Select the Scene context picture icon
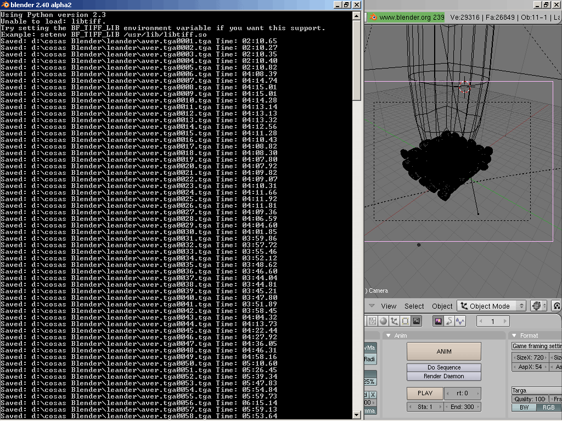This screenshot has height=421, width=562. coord(416,321)
